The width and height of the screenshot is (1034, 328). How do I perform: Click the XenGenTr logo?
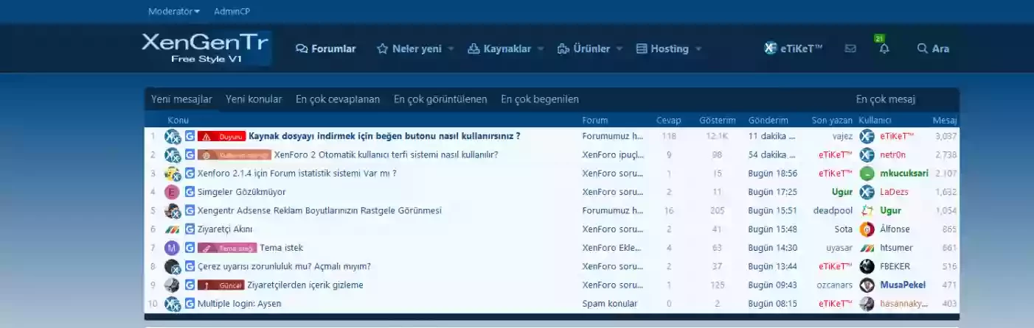click(206, 49)
